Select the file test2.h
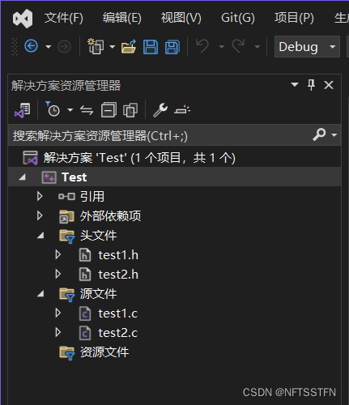 tap(118, 275)
